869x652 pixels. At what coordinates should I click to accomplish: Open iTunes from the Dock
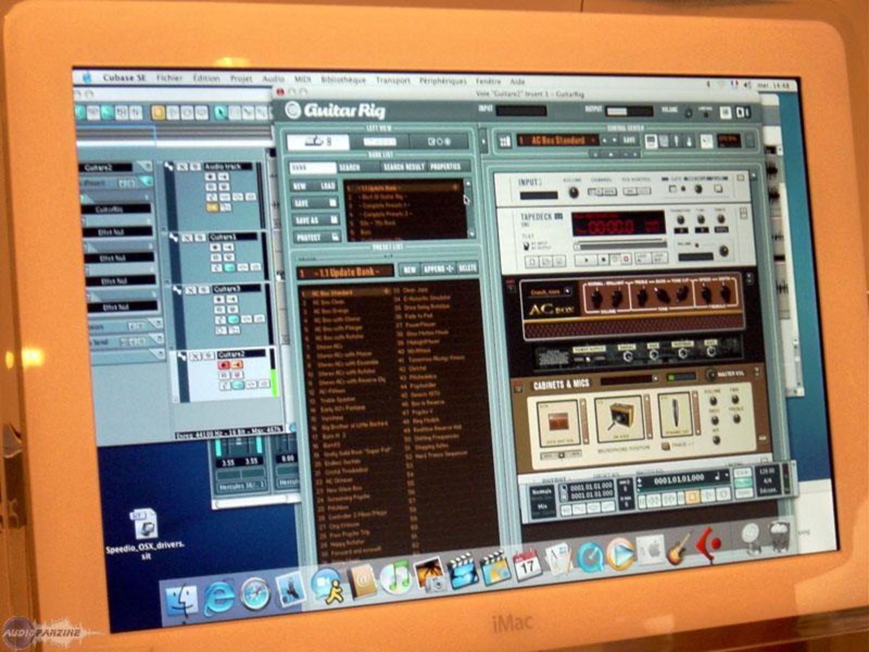[x=395, y=578]
